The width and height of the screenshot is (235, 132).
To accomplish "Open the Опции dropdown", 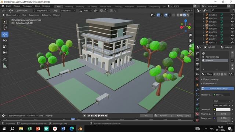I will [188, 11].
